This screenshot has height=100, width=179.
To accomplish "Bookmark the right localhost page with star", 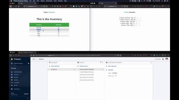I will point(127,6).
